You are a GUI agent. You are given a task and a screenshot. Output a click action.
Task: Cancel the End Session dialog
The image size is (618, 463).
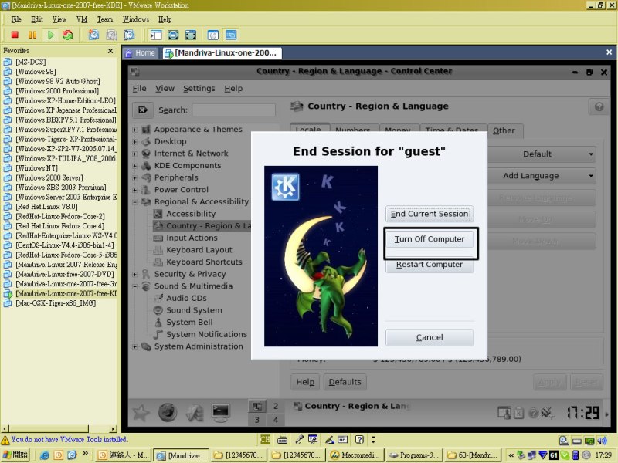430,337
